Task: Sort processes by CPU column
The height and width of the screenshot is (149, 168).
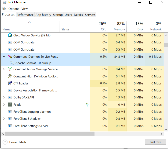Action: (99, 27)
